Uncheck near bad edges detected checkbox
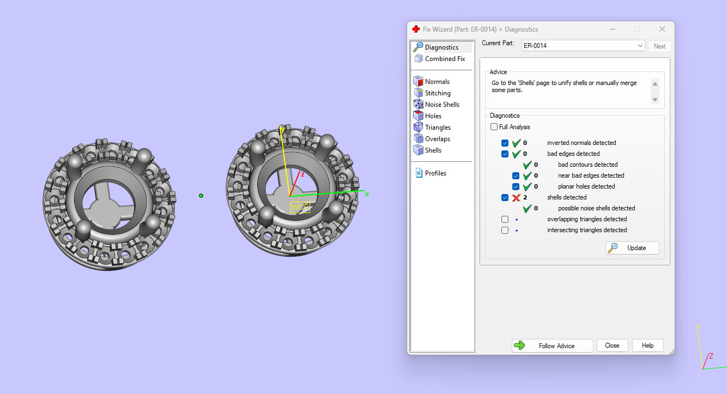The width and height of the screenshot is (727, 394). click(x=516, y=175)
